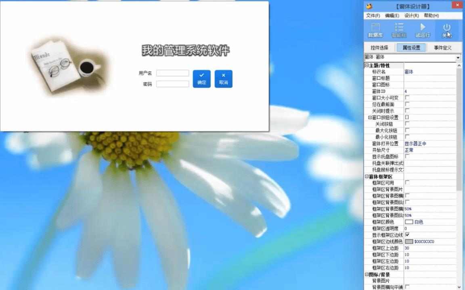Tick the 最小化按钮 checkbox

pos(407,137)
